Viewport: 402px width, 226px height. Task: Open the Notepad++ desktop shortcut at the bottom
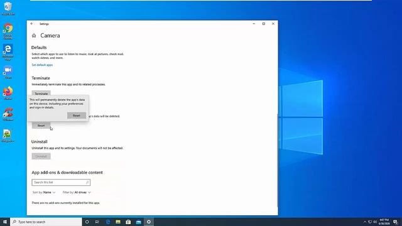click(x=8, y=136)
